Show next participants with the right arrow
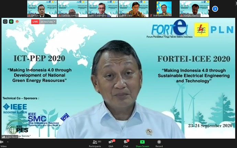Image resolution: width=237 pixels, height=148 pixels. (215, 9)
